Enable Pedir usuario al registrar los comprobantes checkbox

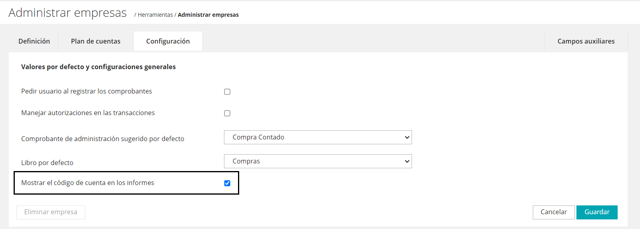pyautogui.click(x=227, y=92)
